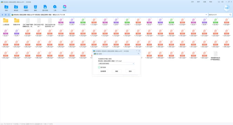Click the 一键解压 (One-click extract) icon
The width and height of the screenshot is (233, 125).
[x=26, y=8]
